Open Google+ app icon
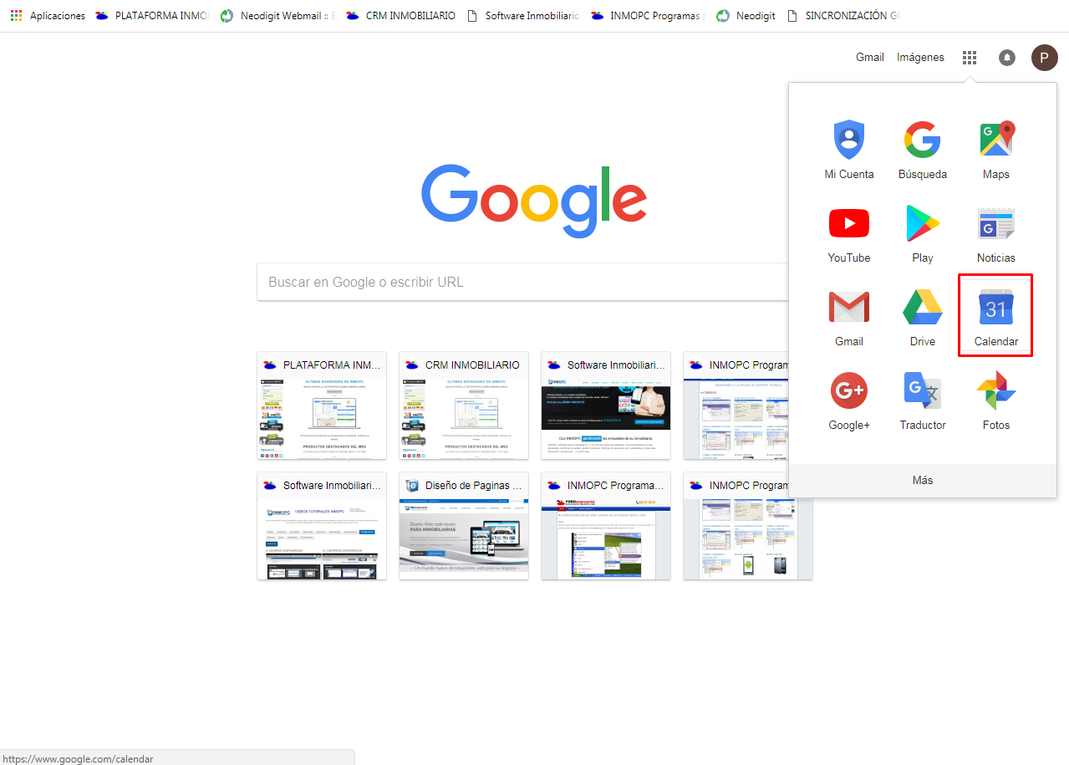1069x765 pixels. [x=849, y=400]
